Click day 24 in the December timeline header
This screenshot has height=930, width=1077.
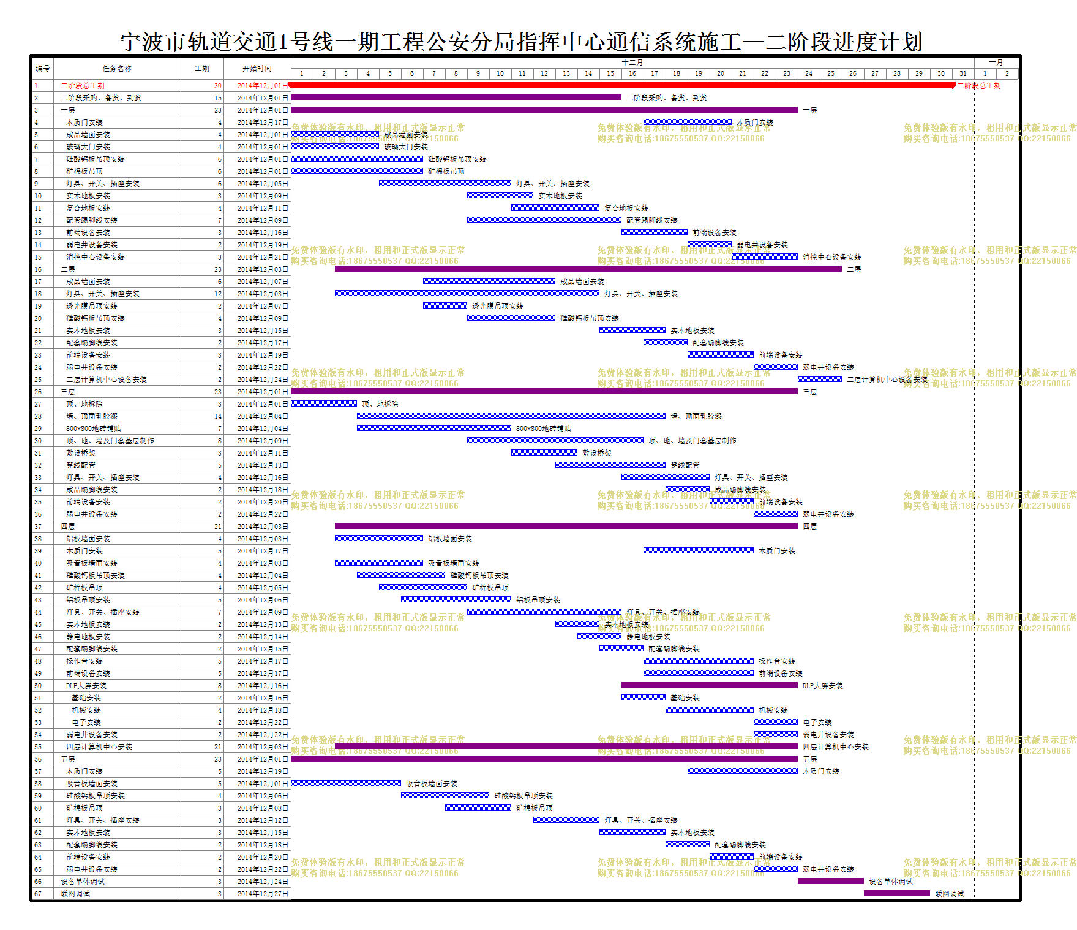tap(809, 73)
